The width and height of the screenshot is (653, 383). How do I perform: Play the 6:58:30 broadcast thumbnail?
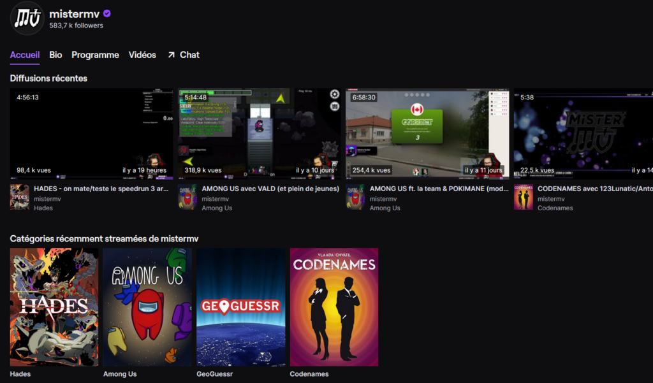click(427, 134)
